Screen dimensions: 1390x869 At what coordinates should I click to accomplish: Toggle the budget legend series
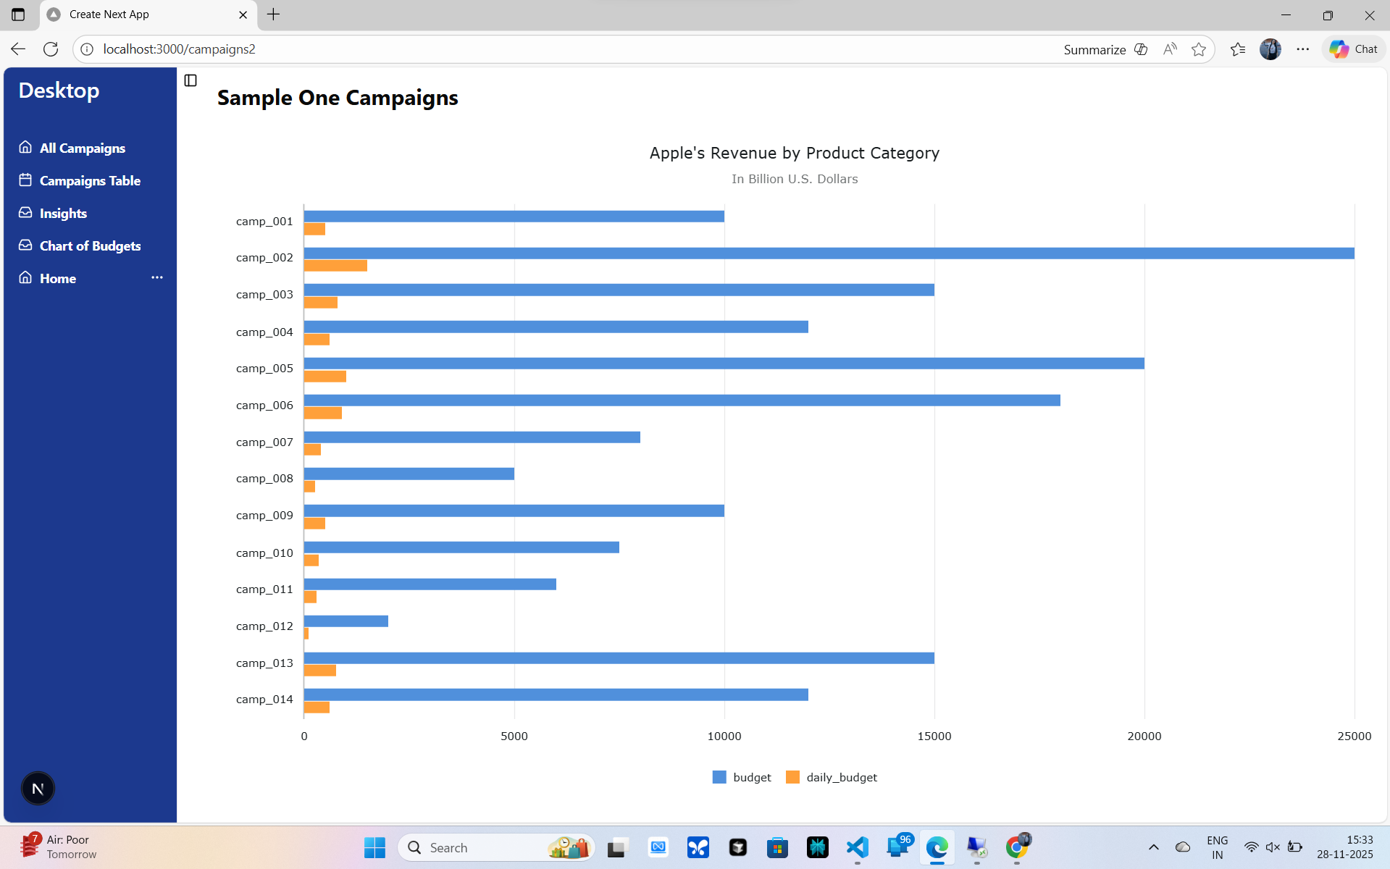(742, 777)
